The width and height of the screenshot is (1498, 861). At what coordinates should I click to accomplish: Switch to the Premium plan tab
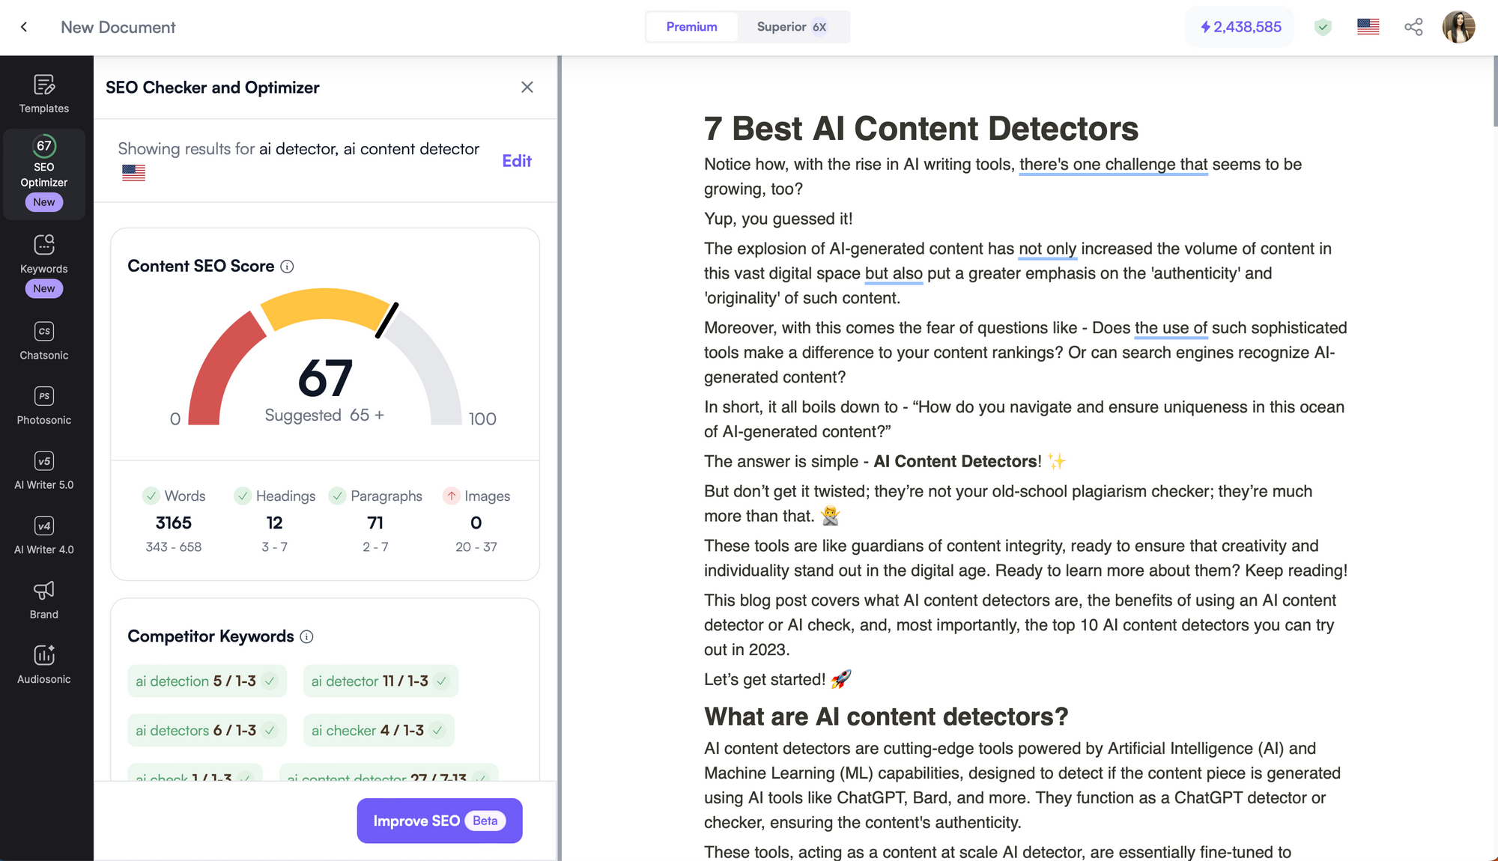691,25
